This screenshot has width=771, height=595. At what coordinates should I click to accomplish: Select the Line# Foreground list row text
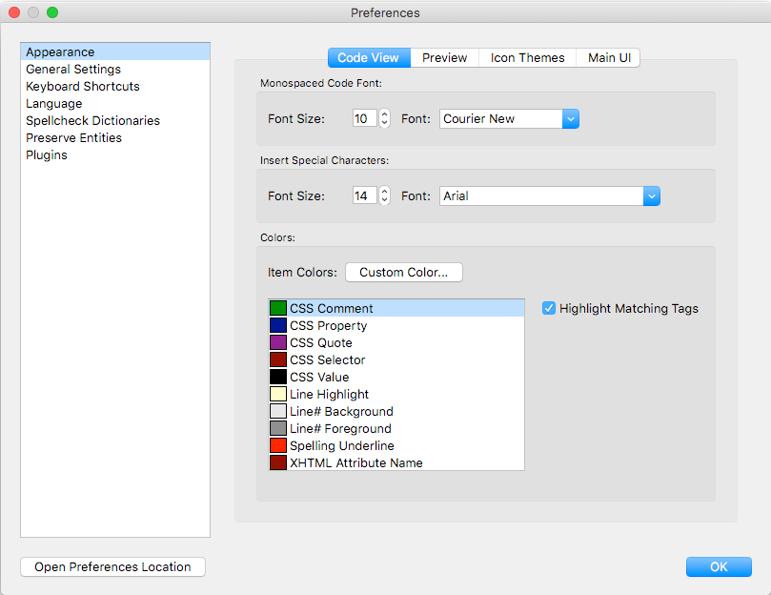point(341,428)
